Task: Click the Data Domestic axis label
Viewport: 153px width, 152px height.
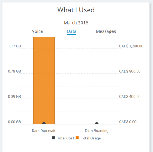Action: 44,131
